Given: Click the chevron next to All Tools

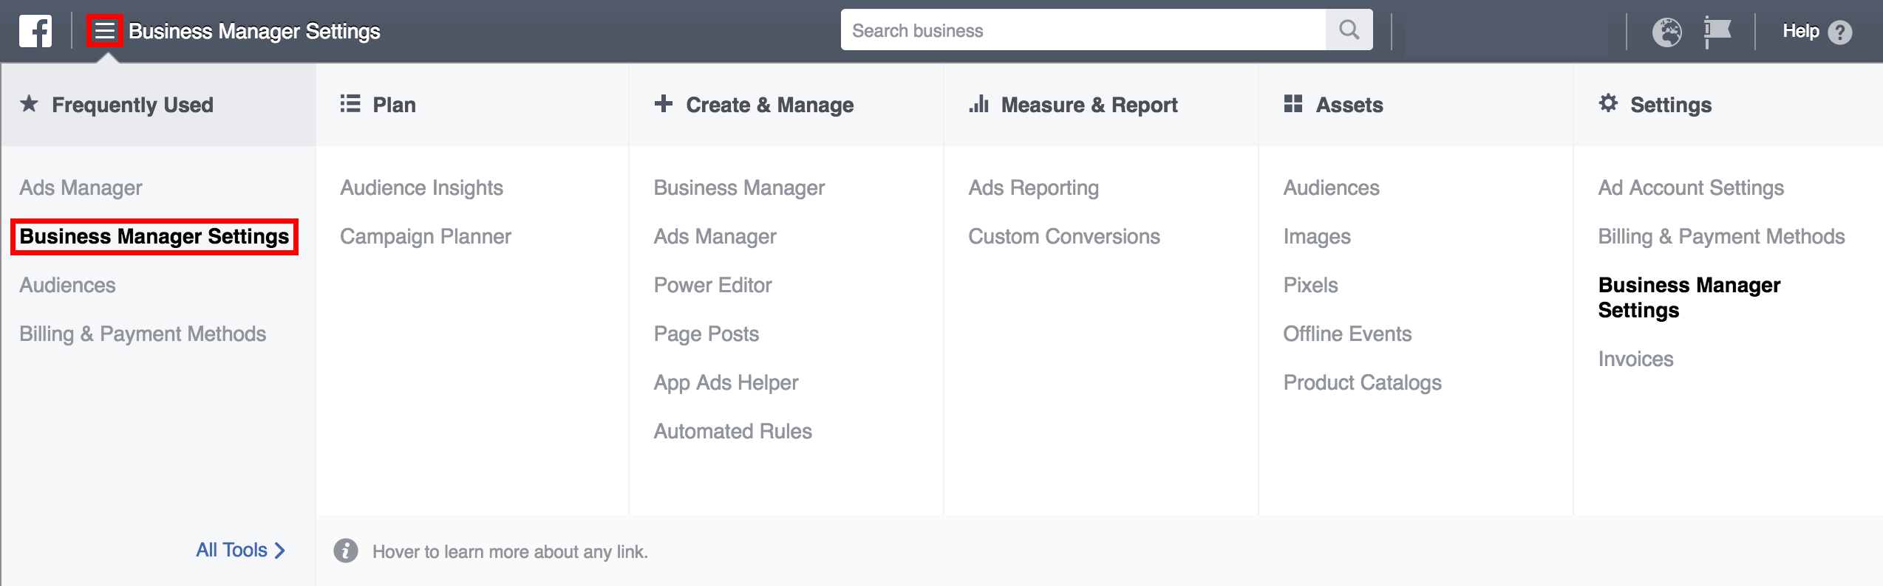Looking at the screenshot, I should [x=279, y=551].
